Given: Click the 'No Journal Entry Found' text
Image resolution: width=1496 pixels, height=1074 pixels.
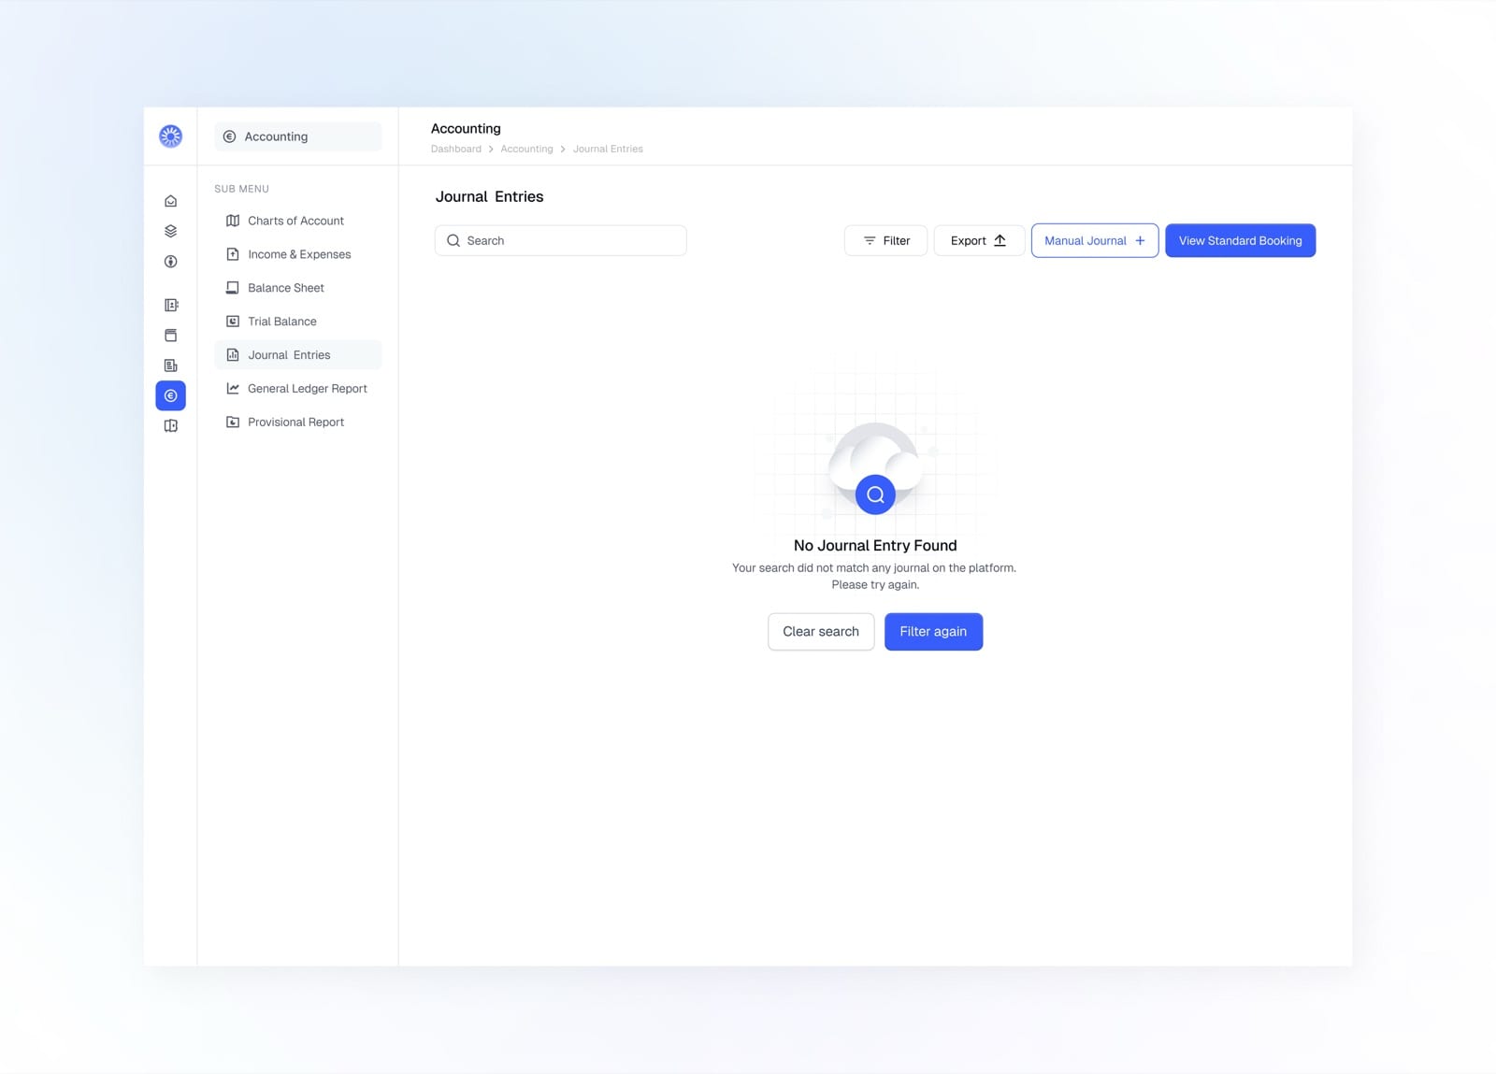Looking at the screenshot, I should (x=875, y=545).
